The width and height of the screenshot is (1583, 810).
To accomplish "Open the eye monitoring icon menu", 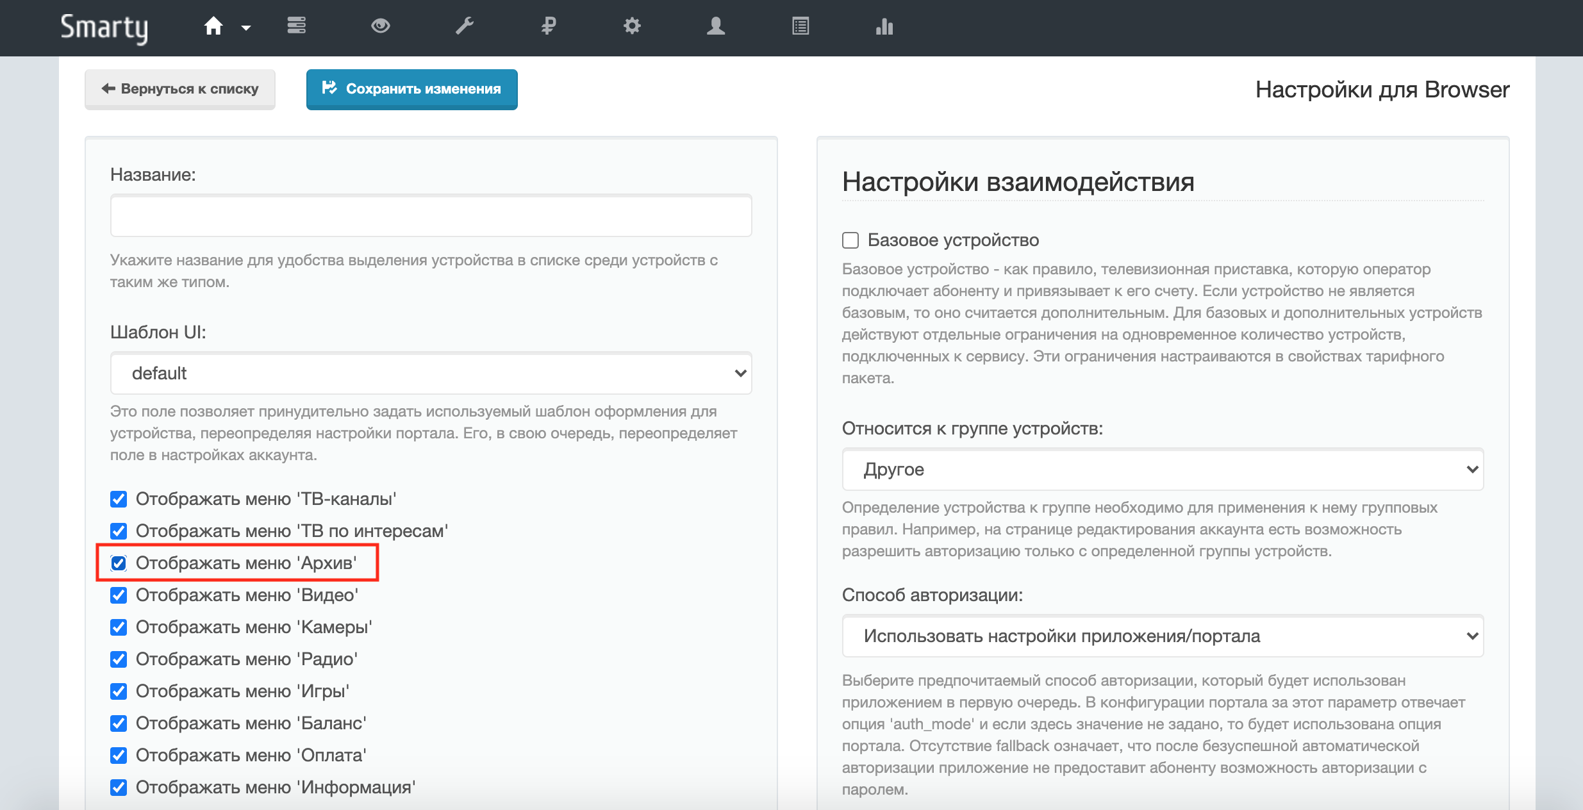I will point(381,26).
